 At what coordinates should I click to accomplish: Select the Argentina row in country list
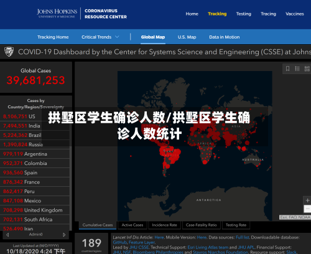tap(35, 154)
